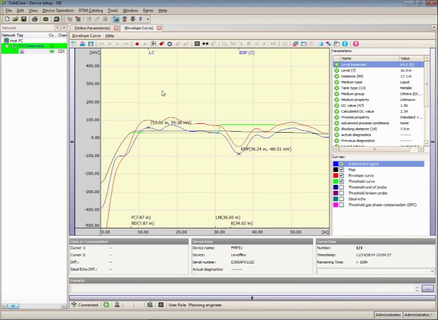The width and height of the screenshot is (438, 320).
Task: Click the red record button in the envelope toolbar
Action: pos(137,44)
